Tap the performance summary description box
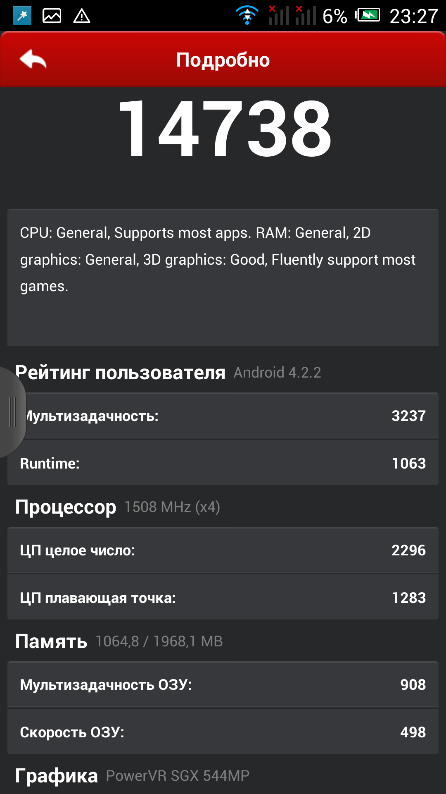Viewport: 446px width, 794px height. pyautogui.click(x=223, y=277)
